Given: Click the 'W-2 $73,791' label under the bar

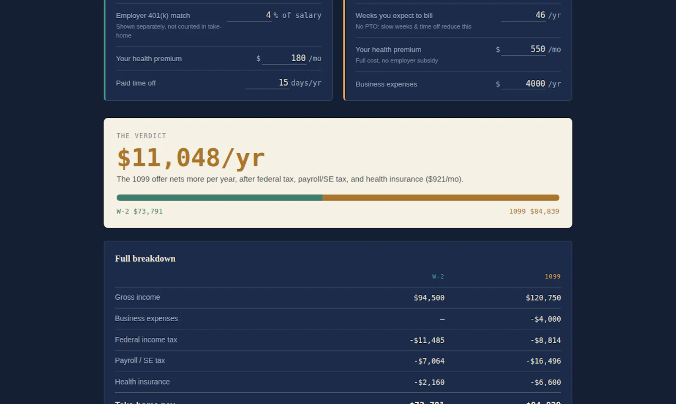Looking at the screenshot, I should coord(139,211).
